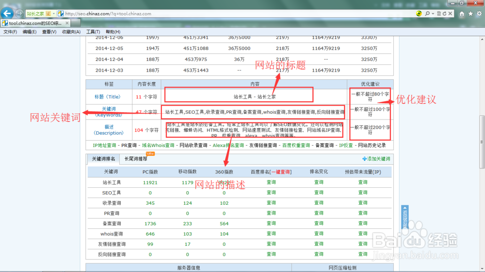Open the 帮助(H) menu

(113, 32)
